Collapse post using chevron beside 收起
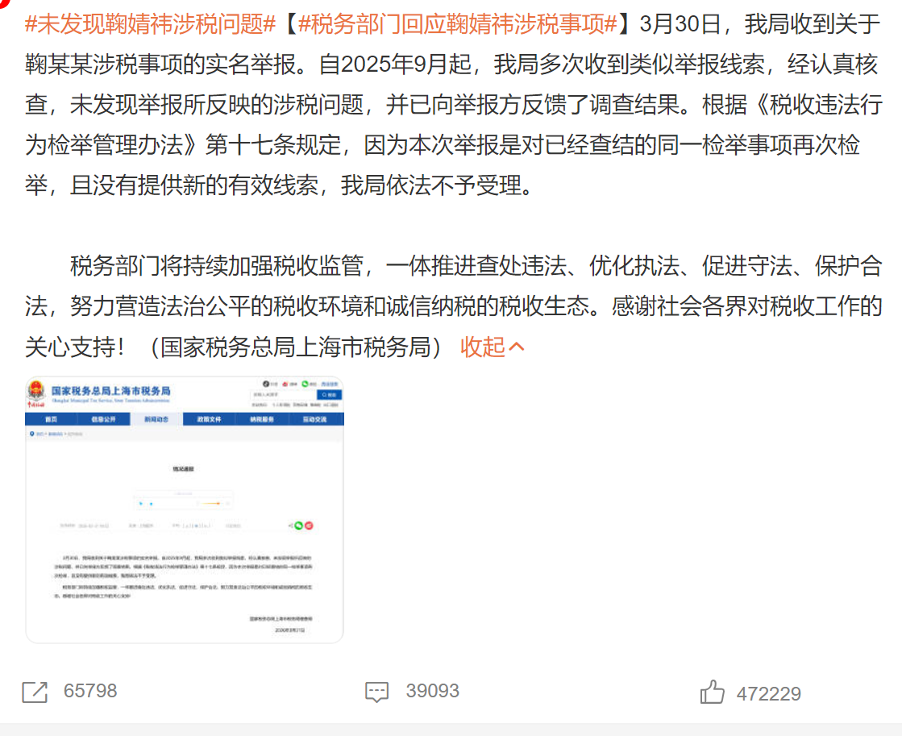902x736 pixels. [518, 347]
